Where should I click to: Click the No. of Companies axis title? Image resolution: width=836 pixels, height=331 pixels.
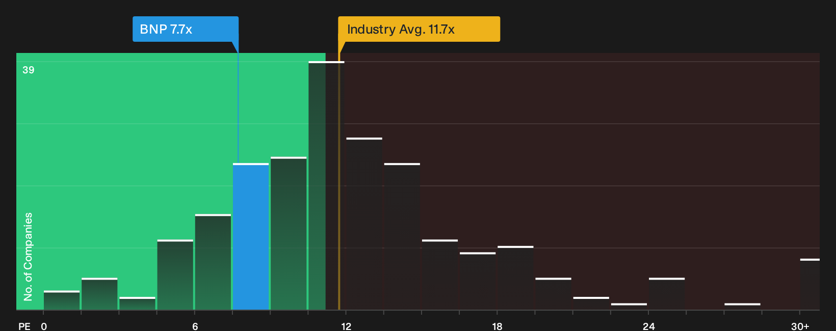[x=28, y=256]
